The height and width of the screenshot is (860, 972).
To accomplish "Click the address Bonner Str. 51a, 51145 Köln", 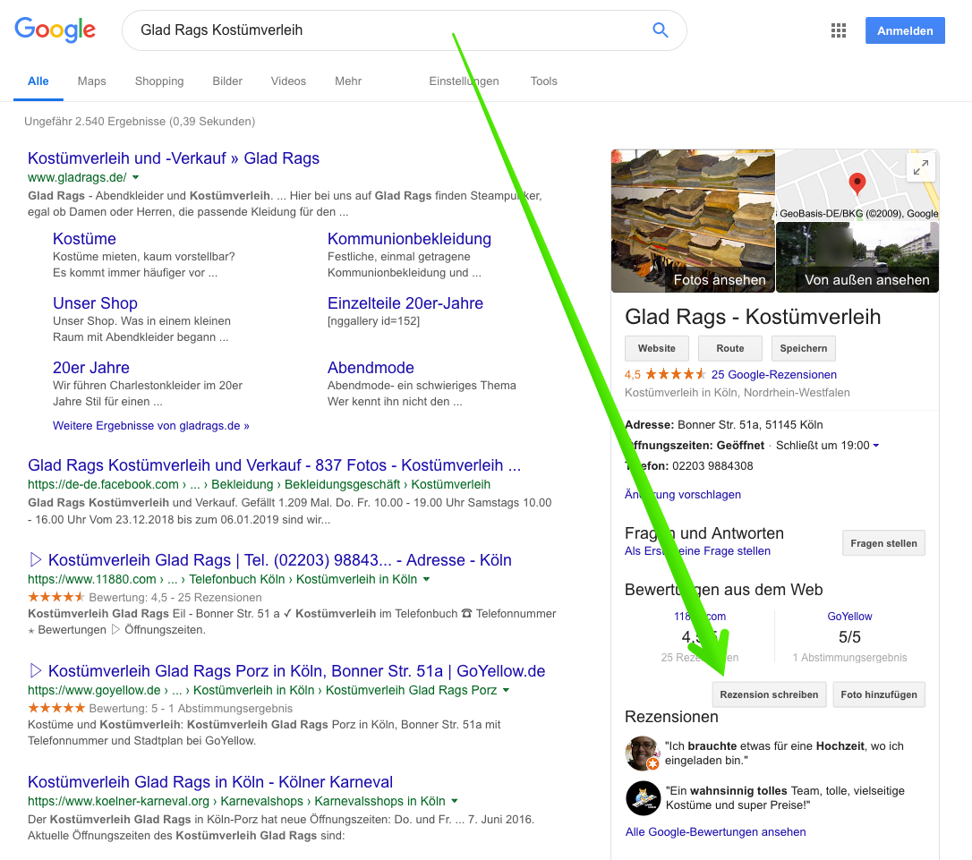I will pos(750,425).
